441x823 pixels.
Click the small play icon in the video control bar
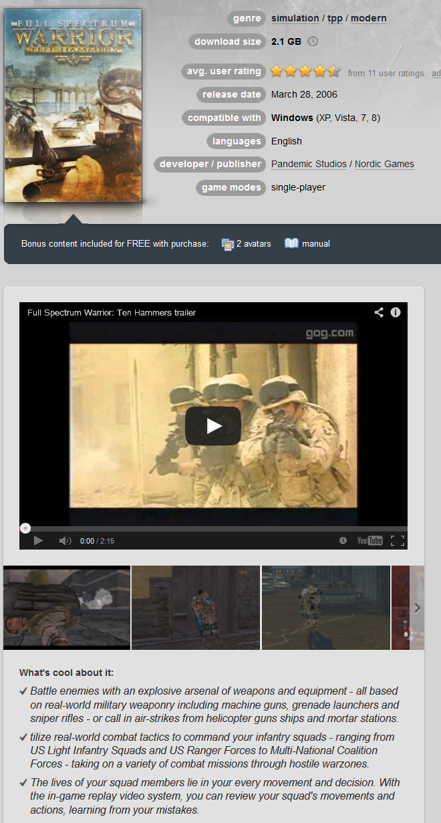38,541
